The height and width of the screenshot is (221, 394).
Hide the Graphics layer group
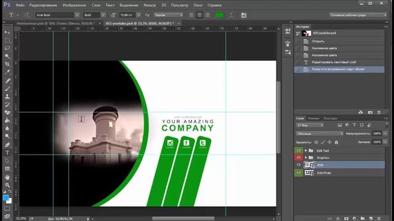pyautogui.click(x=299, y=157)
